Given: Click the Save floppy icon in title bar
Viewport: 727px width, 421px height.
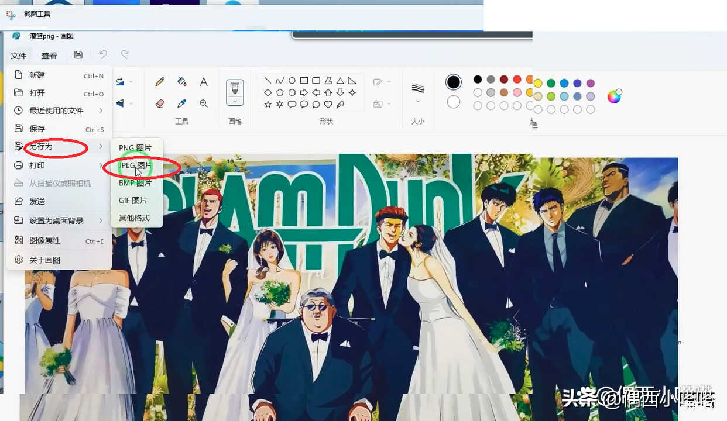Looking at the screenshot, I should pyautogui.click(x=78, y=55).
